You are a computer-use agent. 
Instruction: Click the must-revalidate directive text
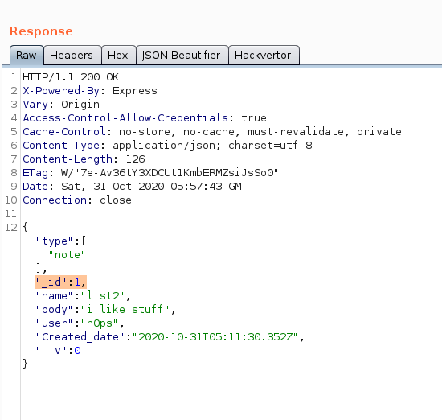click(x=296, y=132)
